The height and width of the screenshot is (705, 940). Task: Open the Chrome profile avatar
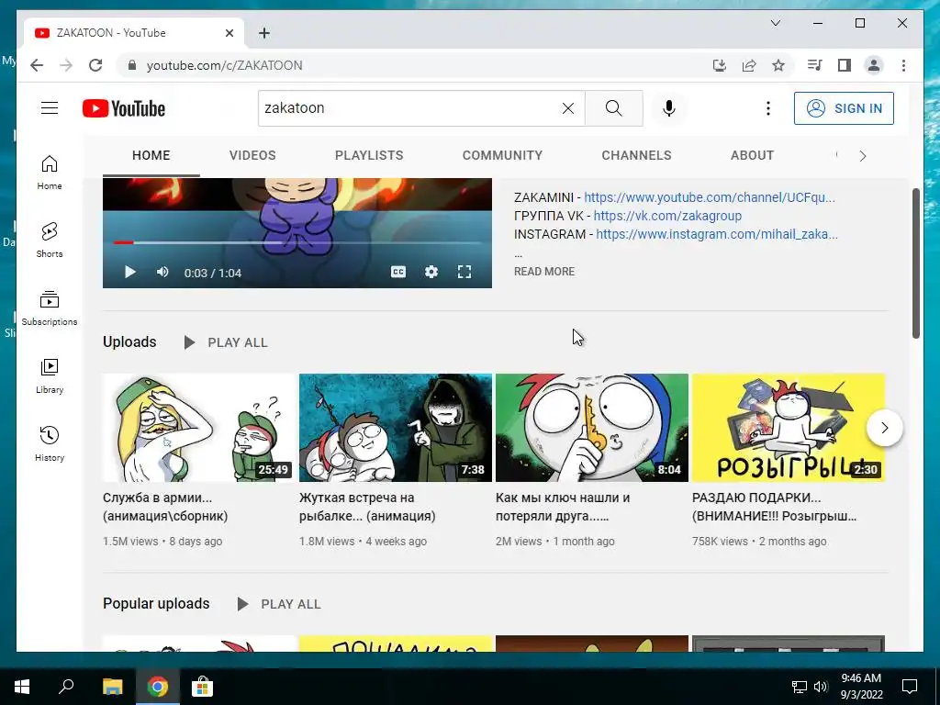click(874, 65)
